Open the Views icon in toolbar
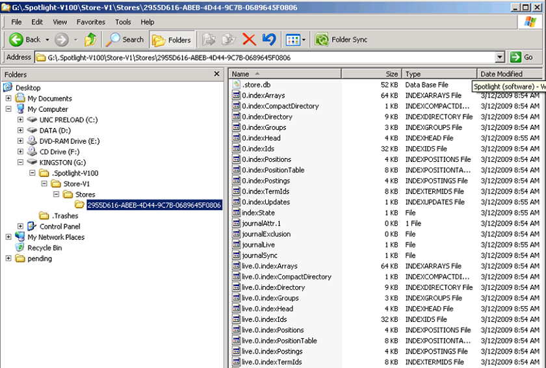Viewport: 546px width, 368px height. pos(292,40)
